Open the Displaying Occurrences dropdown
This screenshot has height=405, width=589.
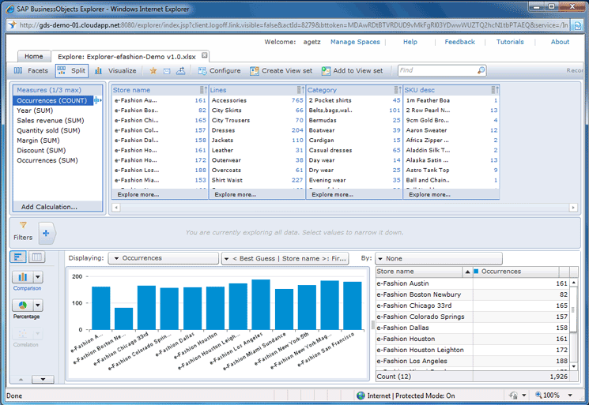pos(164,258)
